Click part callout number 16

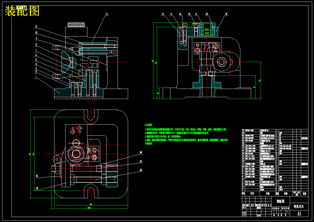pyautogui.click(x=189, y=14)
